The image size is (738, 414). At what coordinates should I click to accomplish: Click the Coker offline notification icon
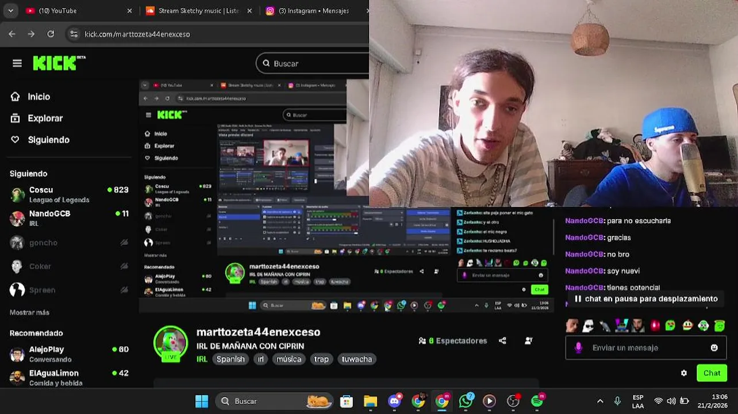tap(124, 266)
